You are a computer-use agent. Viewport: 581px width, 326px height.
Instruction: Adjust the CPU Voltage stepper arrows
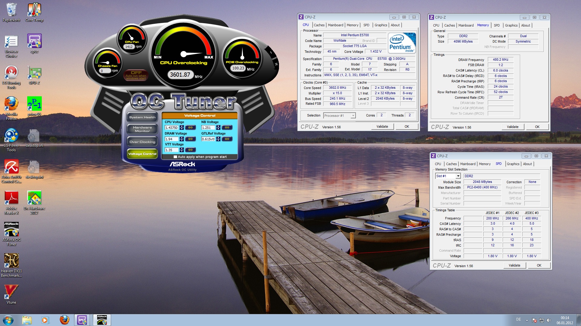click(x=182, y=128)
